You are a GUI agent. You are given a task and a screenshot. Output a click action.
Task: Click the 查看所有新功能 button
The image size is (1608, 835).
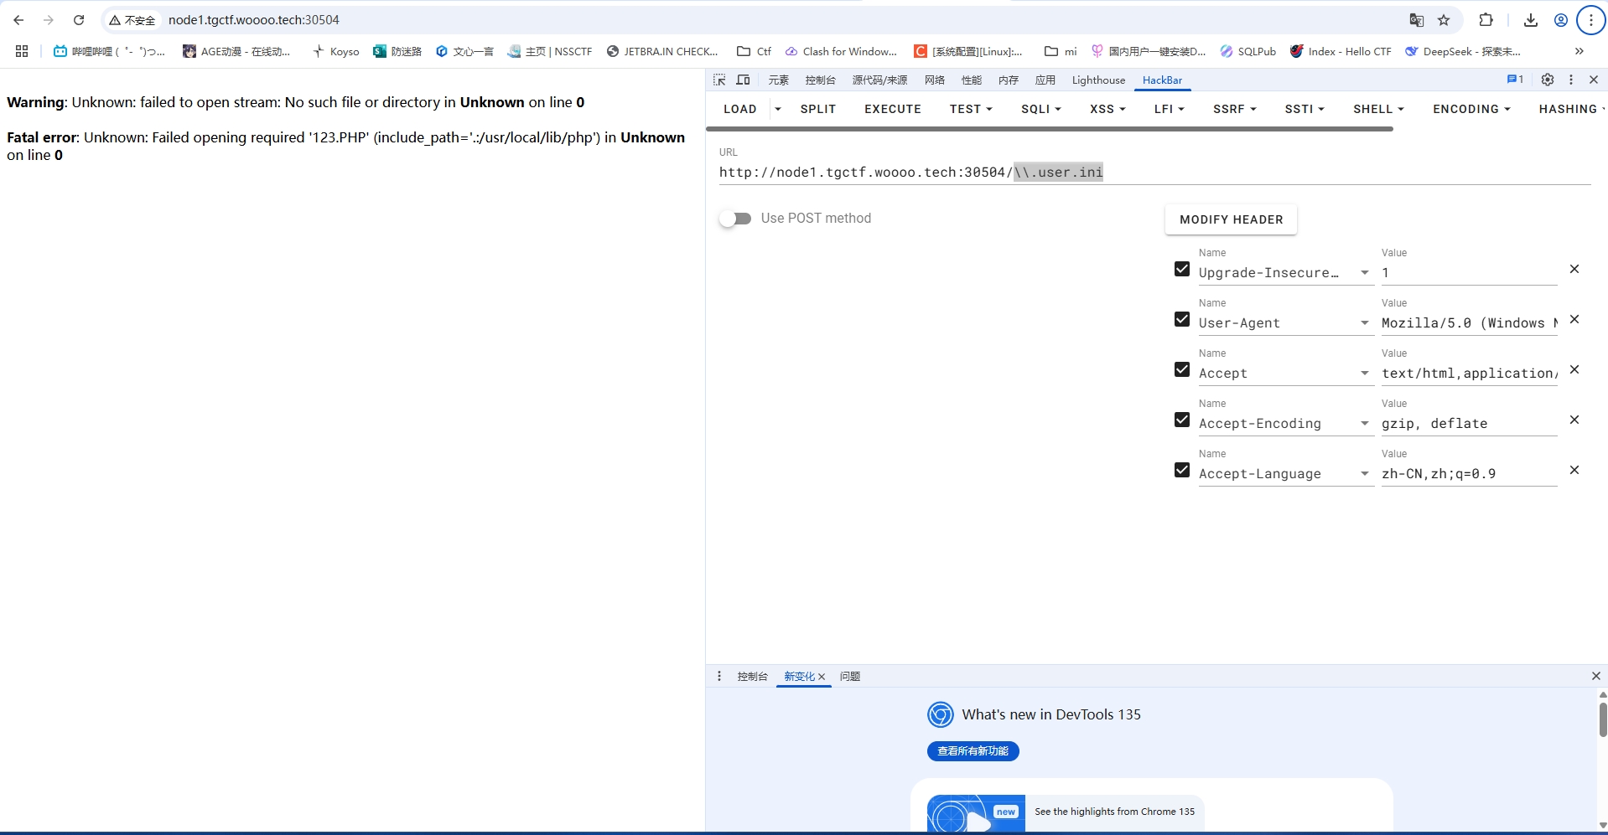pos(973,751)
